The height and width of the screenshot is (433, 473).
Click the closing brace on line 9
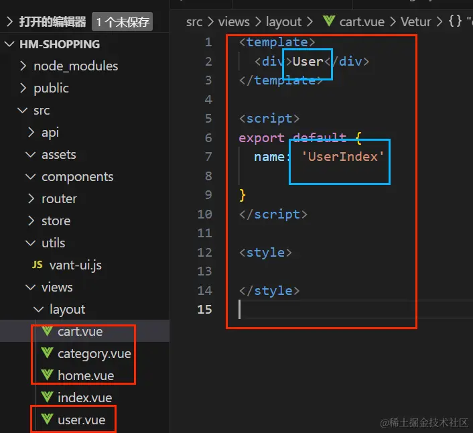pyautogui.click(x=243, y=195)
